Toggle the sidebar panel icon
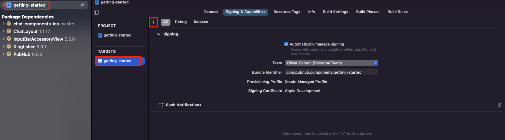The height and width of the screenshot is (140, 505). click(x=96, y=12)
